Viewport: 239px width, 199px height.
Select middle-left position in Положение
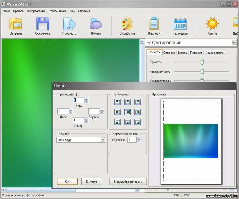(118, 112)
